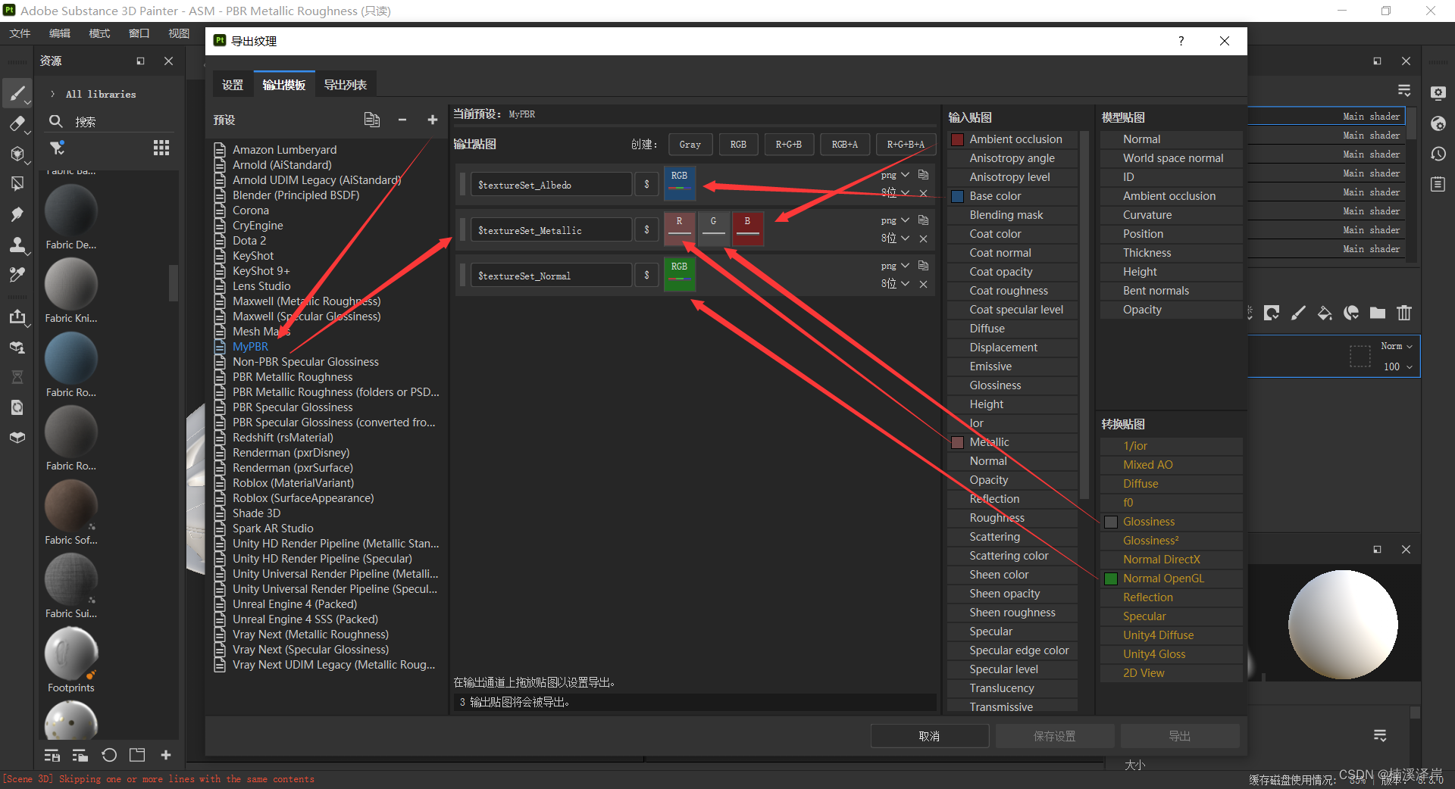The height and width of the screenshot is (789, 1455).
Task: Click the $textureSet_Metallic name field
Action: (552, 230)
